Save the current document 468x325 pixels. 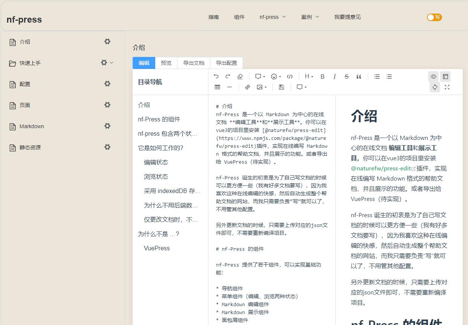pos(281,87)
